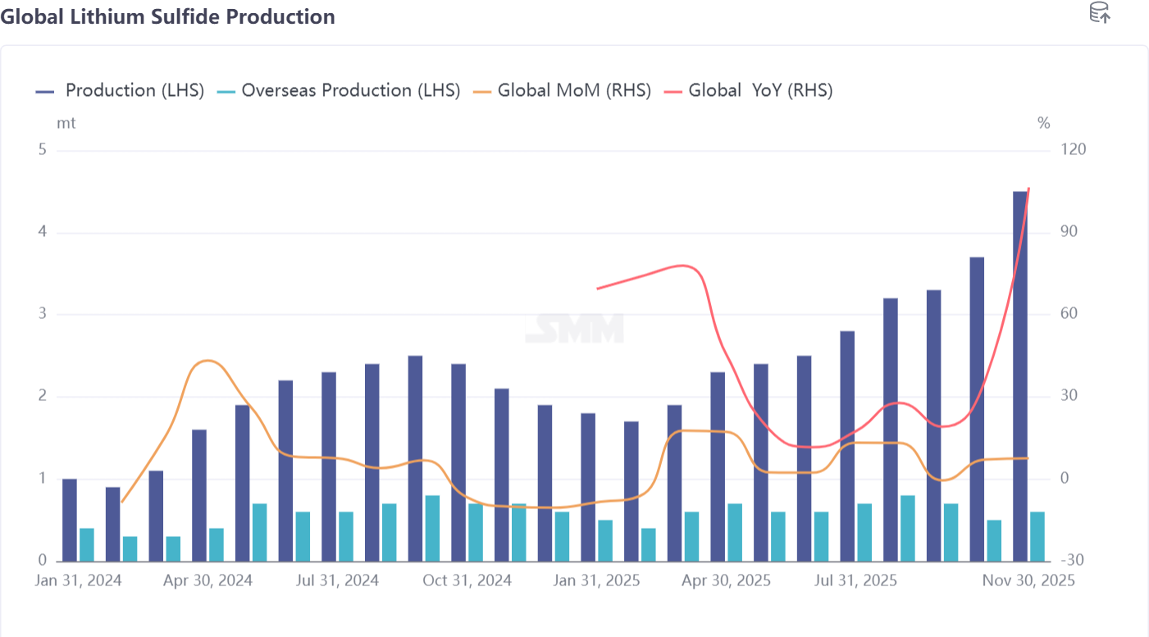Click the SMM watermark logo in chart

pyautogui.click(x=574, y=328)
